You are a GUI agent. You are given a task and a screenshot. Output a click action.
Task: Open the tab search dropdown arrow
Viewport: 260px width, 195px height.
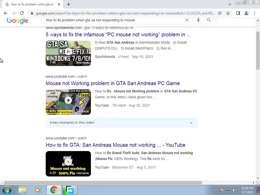point(230,4)
